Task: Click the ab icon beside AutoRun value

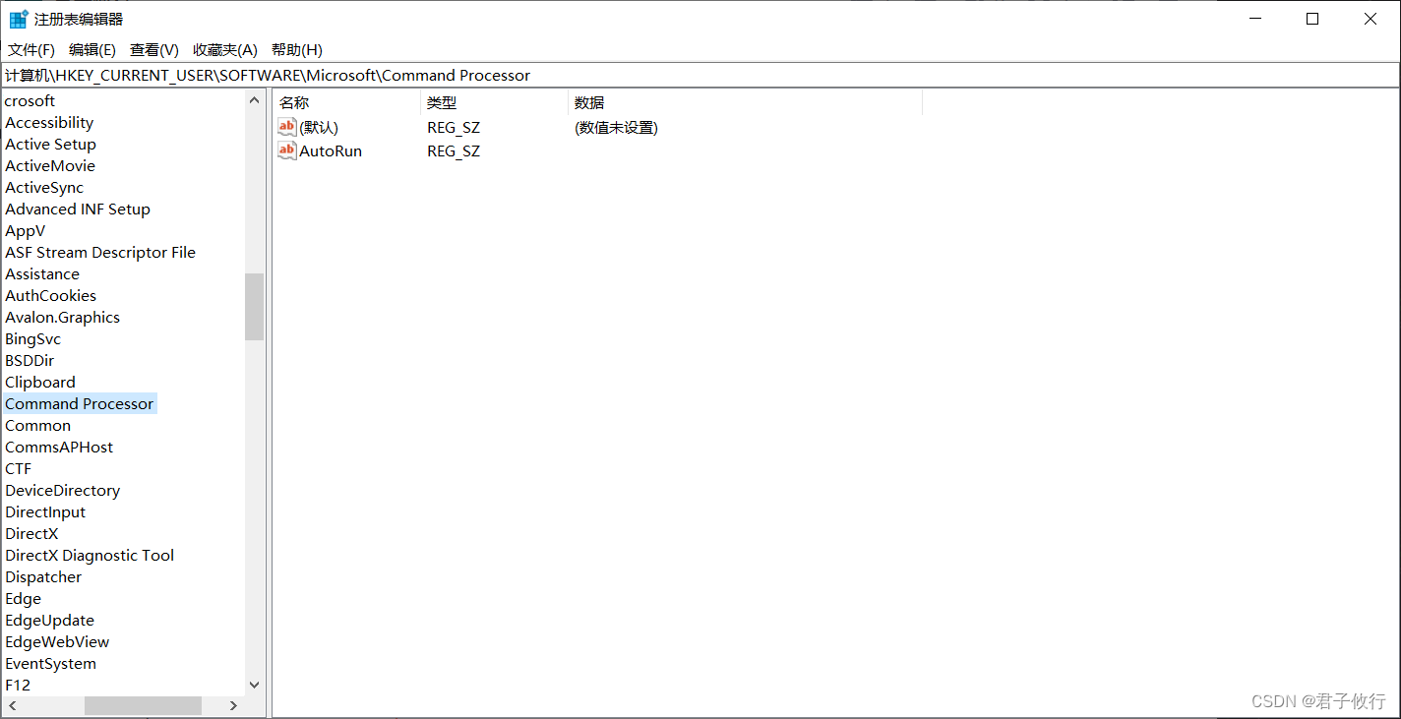Action: point(286,150)
